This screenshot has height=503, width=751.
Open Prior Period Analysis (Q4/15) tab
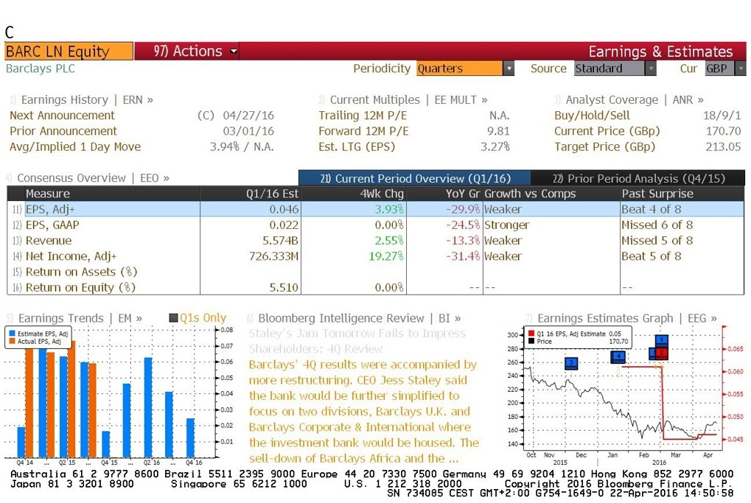pos(638,178)
